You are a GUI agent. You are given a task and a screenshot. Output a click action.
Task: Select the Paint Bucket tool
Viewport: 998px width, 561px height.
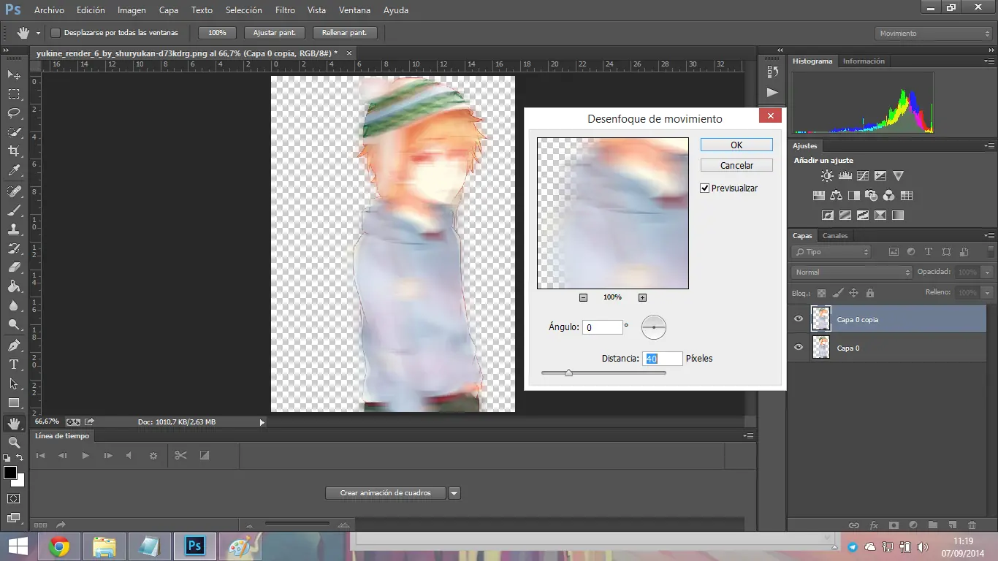[14, 286]
